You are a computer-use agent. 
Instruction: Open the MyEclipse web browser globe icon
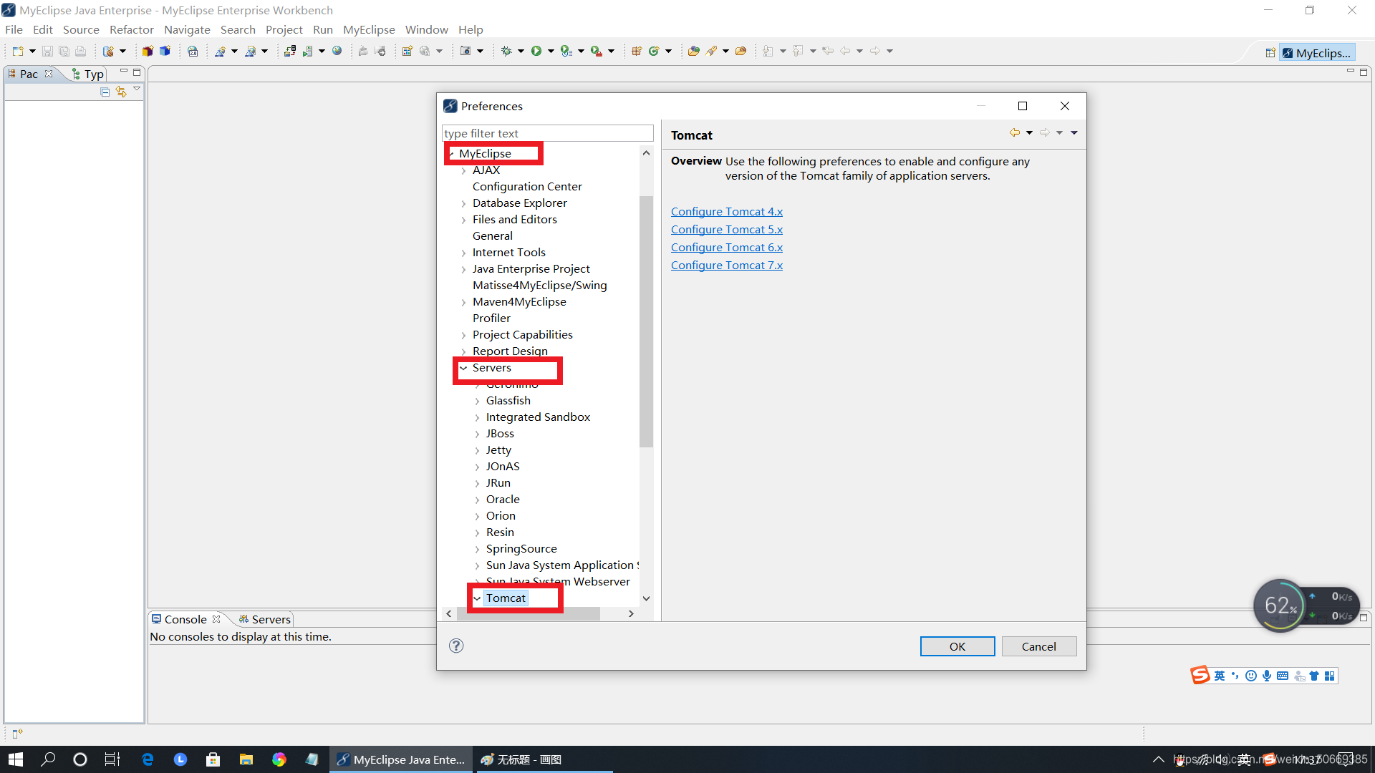click(337, 51)
